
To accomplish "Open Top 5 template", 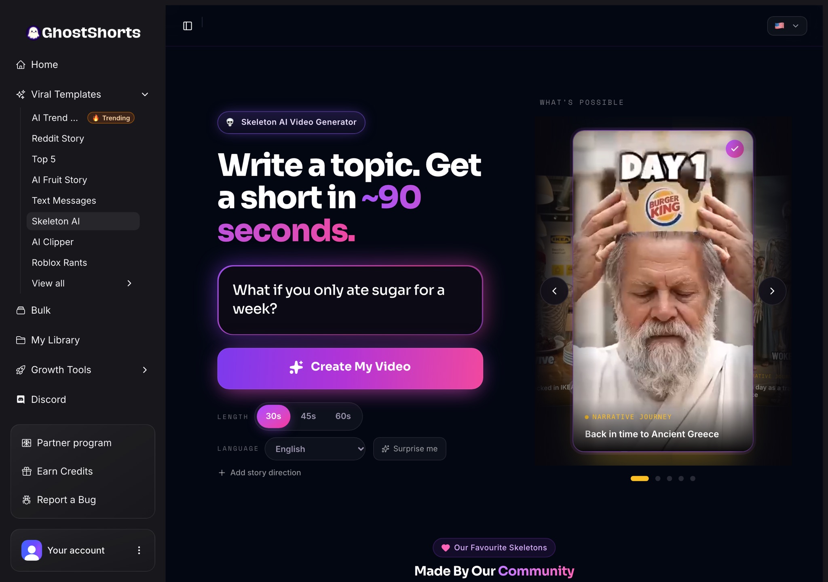I will point(44,159).
